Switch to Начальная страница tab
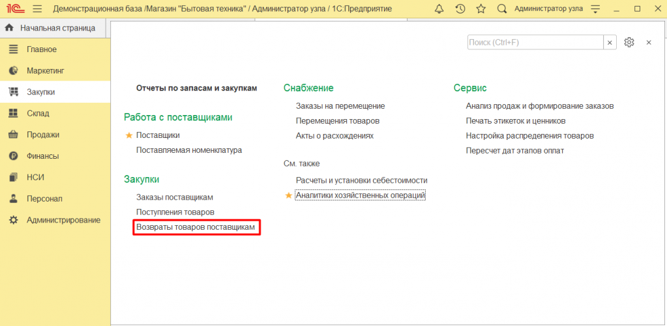The height and width of the screenshot is (326, 667). [x=57, y=28]
